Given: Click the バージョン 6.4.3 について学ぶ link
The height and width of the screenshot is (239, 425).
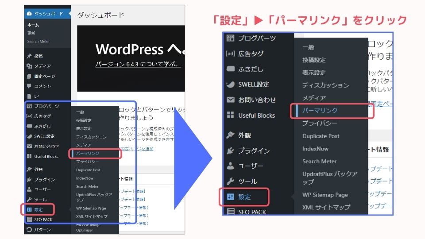Looking at the screenshot, I should pyautogui.click(x=138, y=64).
